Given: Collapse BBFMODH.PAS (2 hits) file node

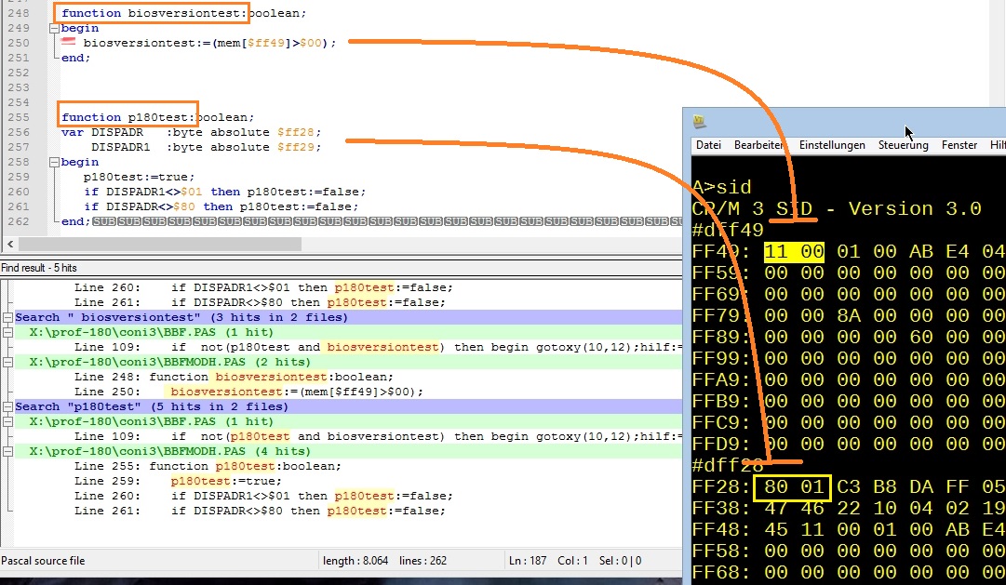Looking at the screenshot, I should tap(8, 362).
